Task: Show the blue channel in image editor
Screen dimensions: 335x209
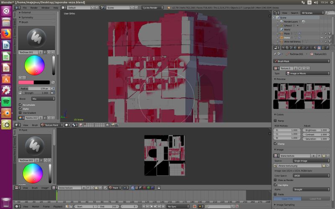Action: (152, 188)
